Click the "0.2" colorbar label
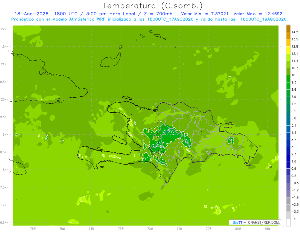The image size is (300, 232). (x=294, y=176)
